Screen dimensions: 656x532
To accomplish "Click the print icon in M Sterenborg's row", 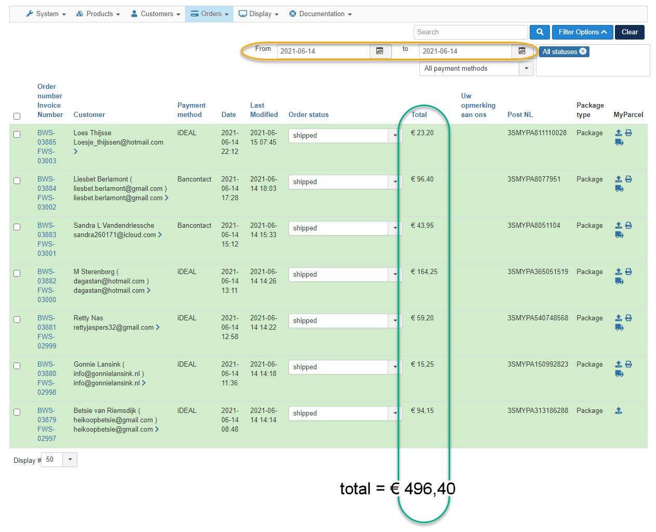I will [628, 271].
